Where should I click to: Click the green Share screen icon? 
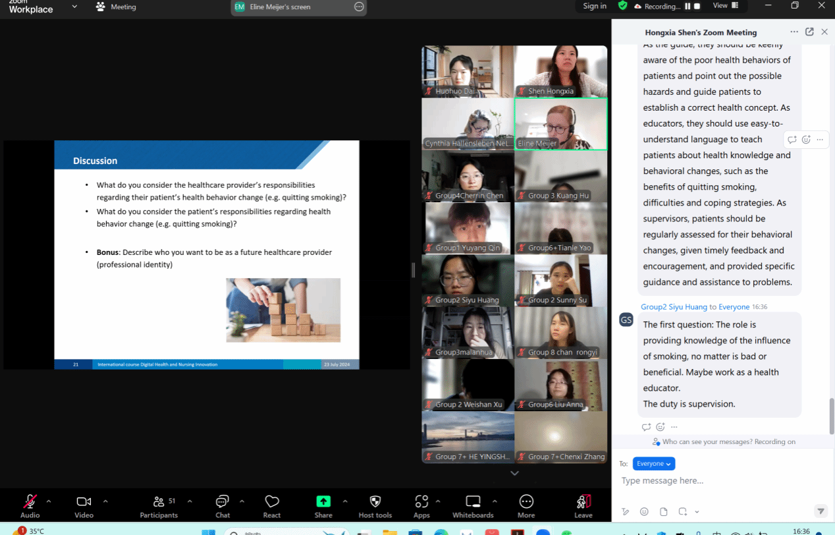pyautogui.click(x=323, y=502)
